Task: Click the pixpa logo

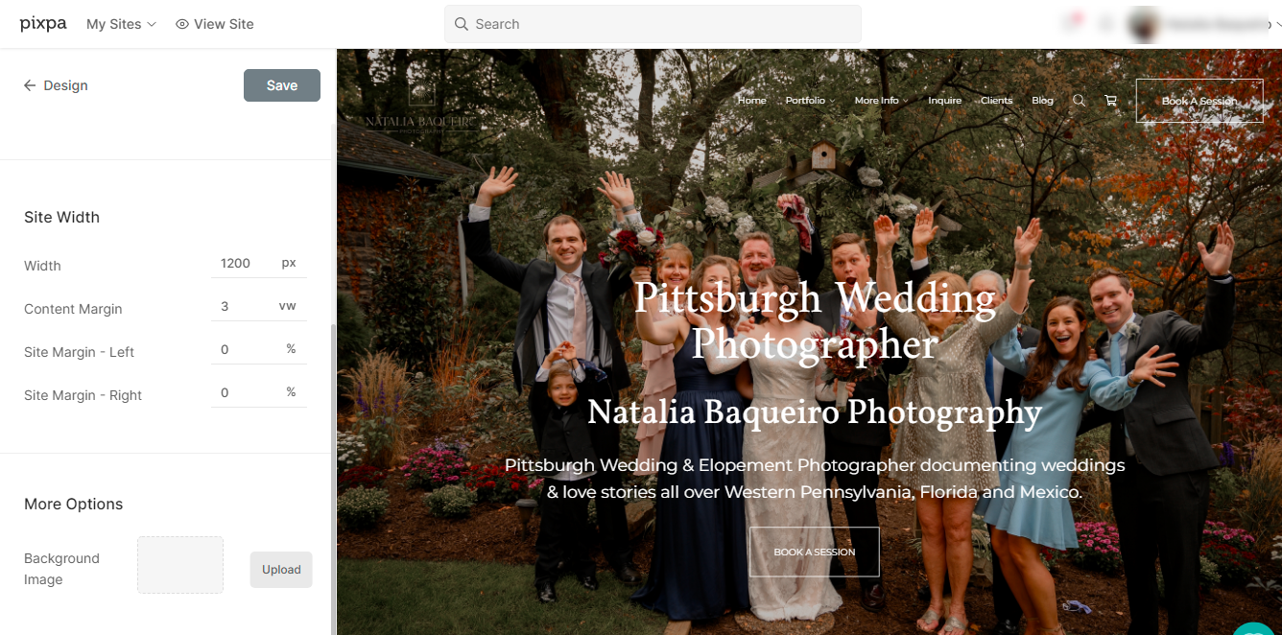Action: coord(43,24)
